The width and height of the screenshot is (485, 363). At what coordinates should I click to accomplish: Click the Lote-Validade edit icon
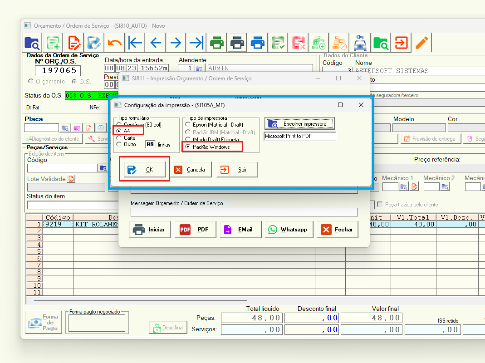(x=71, y=179)
